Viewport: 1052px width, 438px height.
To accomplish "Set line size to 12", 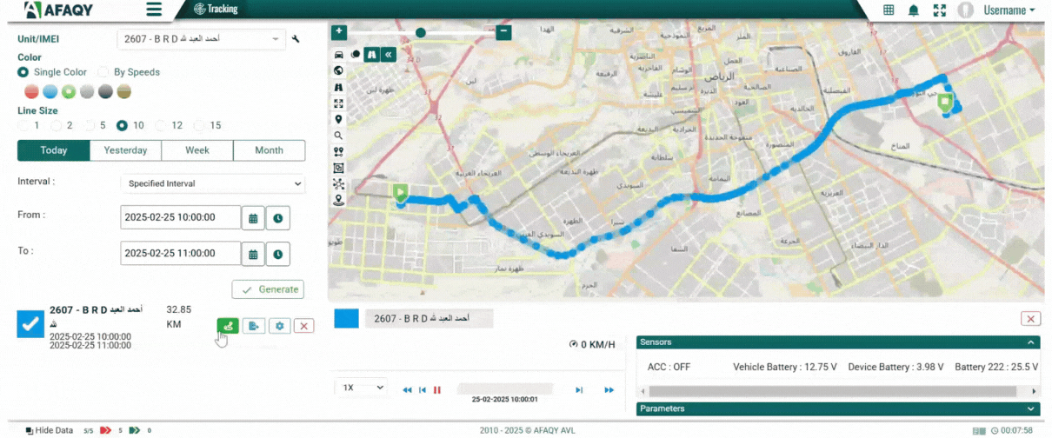I will tap(165, 125).
